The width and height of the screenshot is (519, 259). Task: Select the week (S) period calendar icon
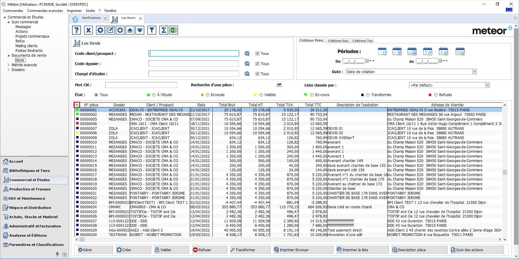pyautogui.click(x=397, y=51)
